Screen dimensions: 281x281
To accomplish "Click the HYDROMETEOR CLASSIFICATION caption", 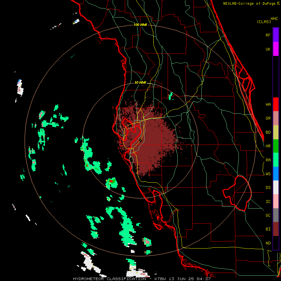I will [x=110, y=279].
